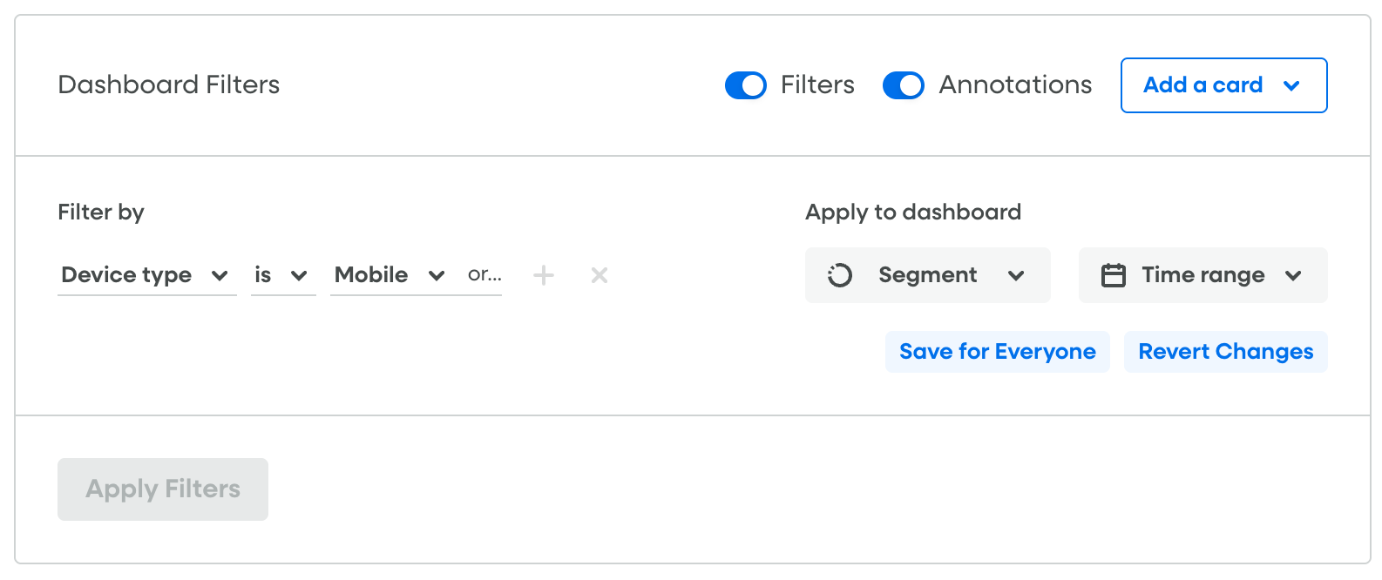This screenshot has width=1382, height=580.
Task: Open the Segment selector
Action: tap(926, 275)
